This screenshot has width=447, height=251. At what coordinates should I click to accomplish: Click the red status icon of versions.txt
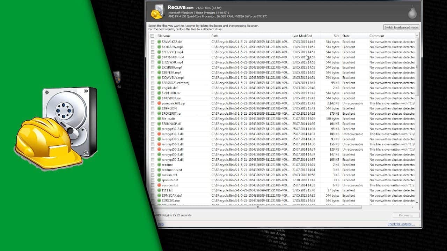[159, 185]
